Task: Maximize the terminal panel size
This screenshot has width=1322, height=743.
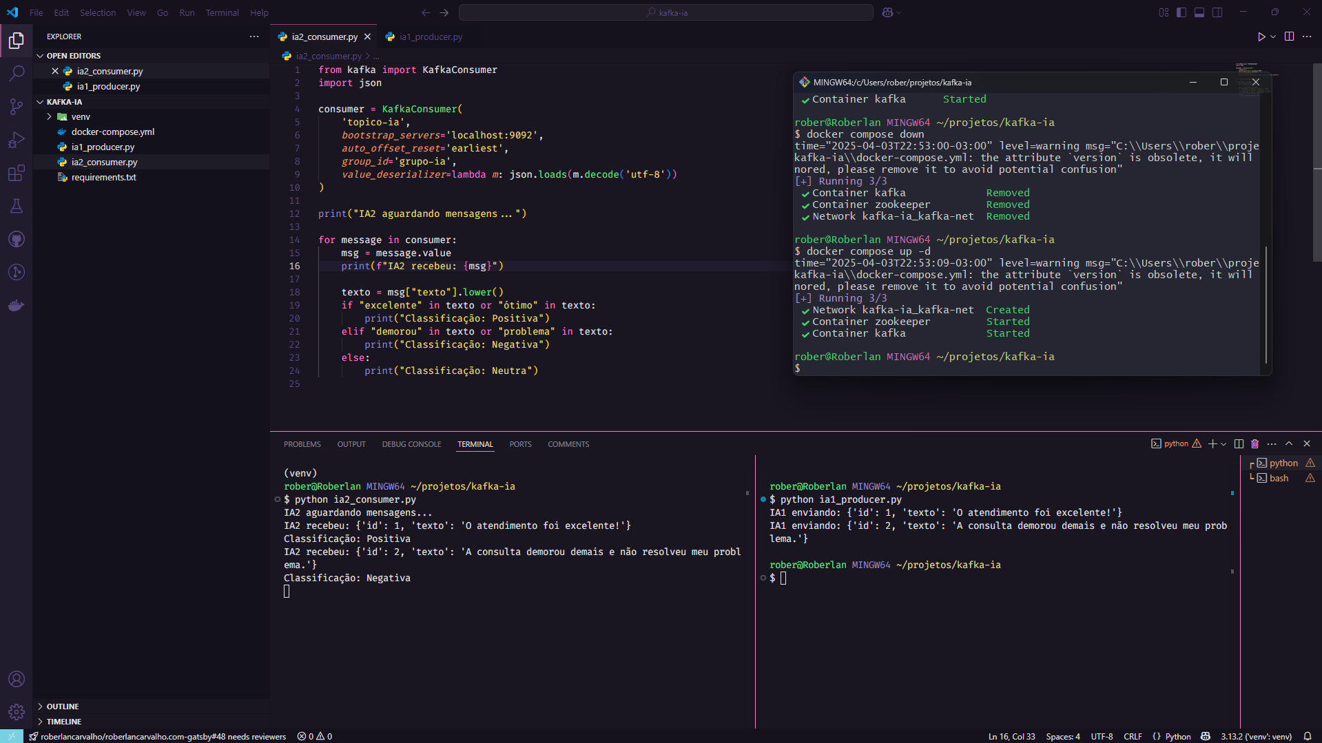Action: (1289, 443)
